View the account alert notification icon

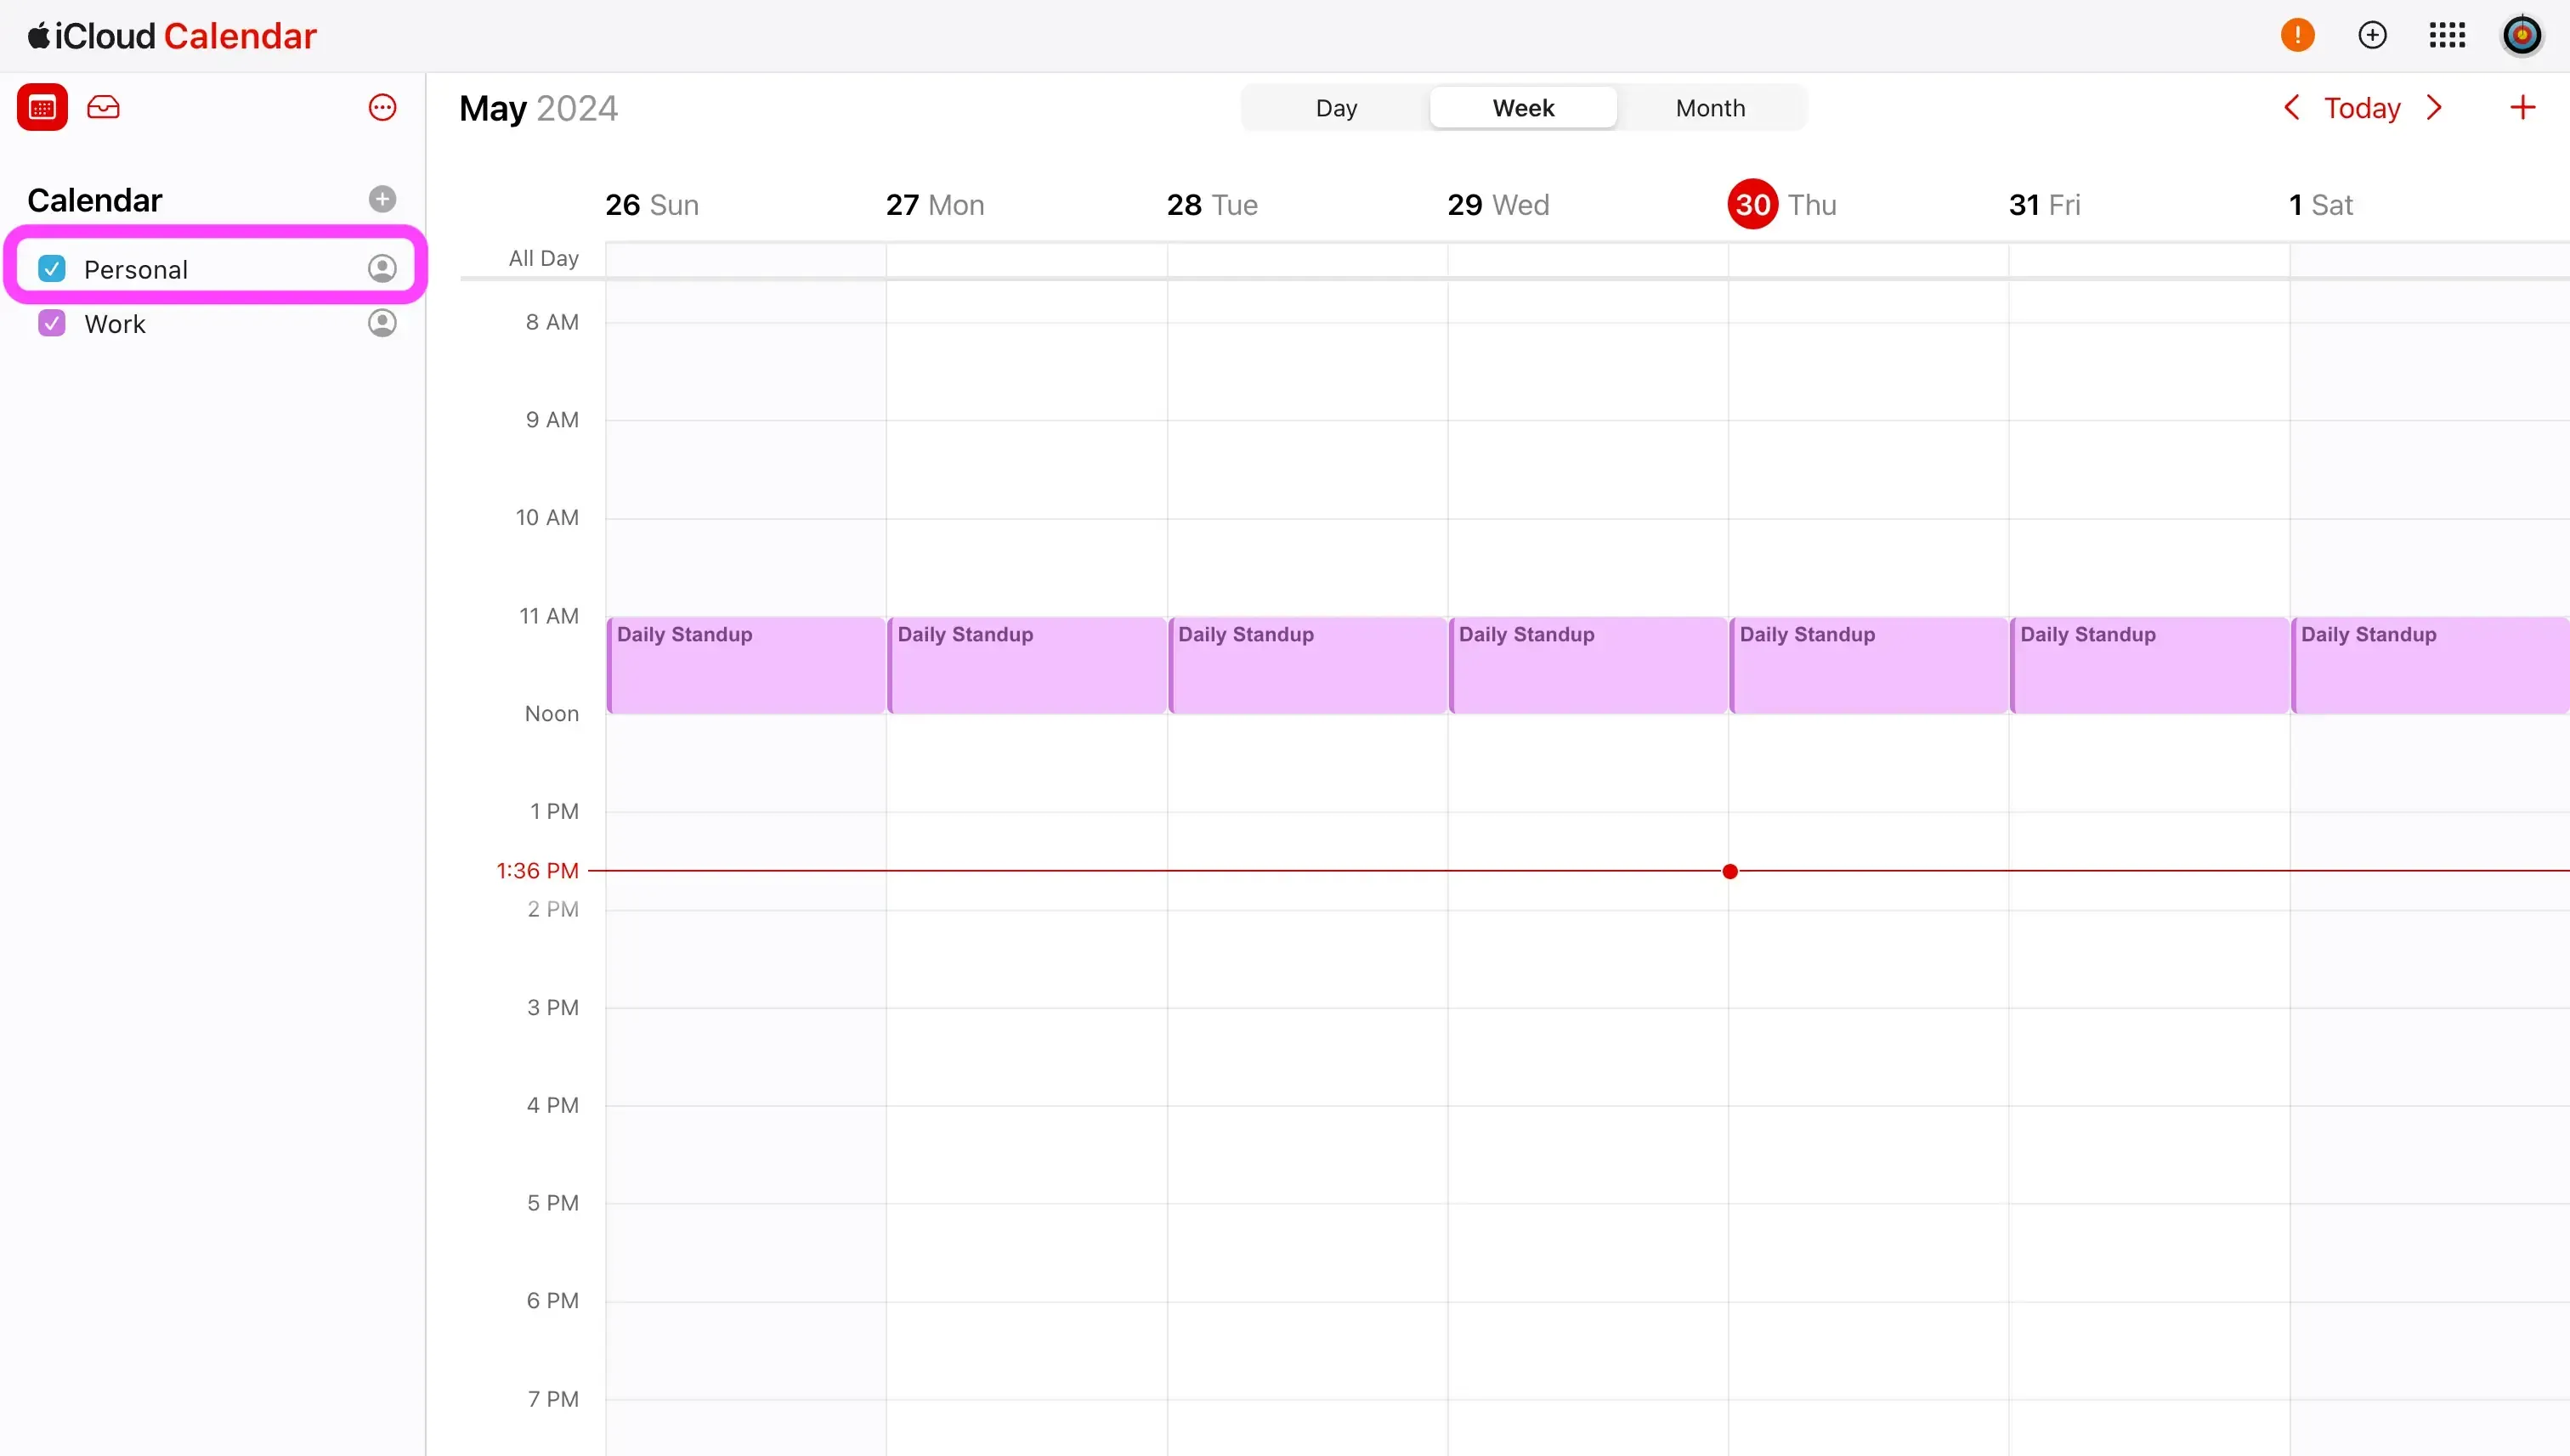click(x=2297, y=34)
